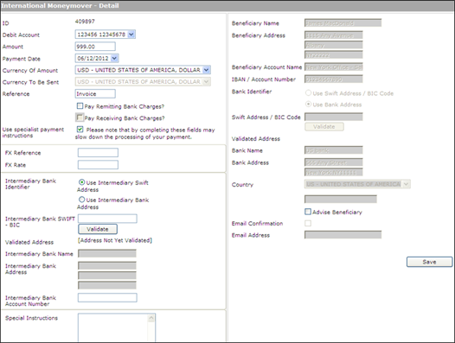Tick the Pay Remitting Bank Charges checkbox
The image size is (455, 343).
80,106
